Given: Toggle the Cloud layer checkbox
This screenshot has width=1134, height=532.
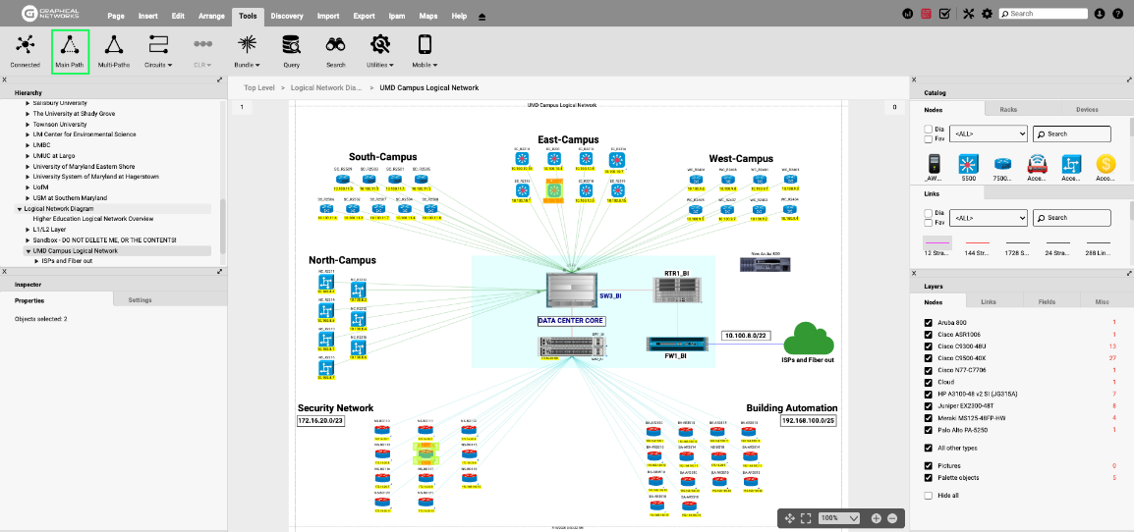Looking at the screenshot, I should point(929,382).
